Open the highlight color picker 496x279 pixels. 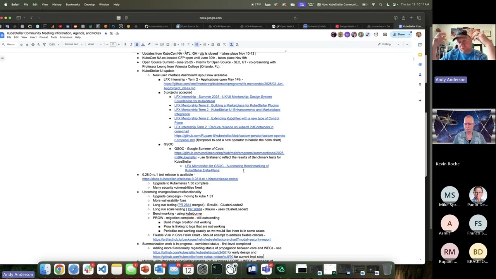click(149, 44)
